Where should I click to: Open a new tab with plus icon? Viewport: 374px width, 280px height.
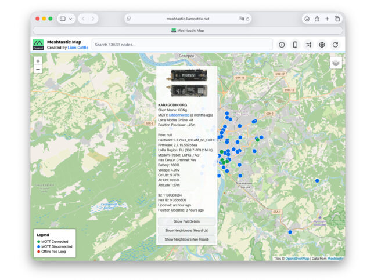[x=327, y=19]
